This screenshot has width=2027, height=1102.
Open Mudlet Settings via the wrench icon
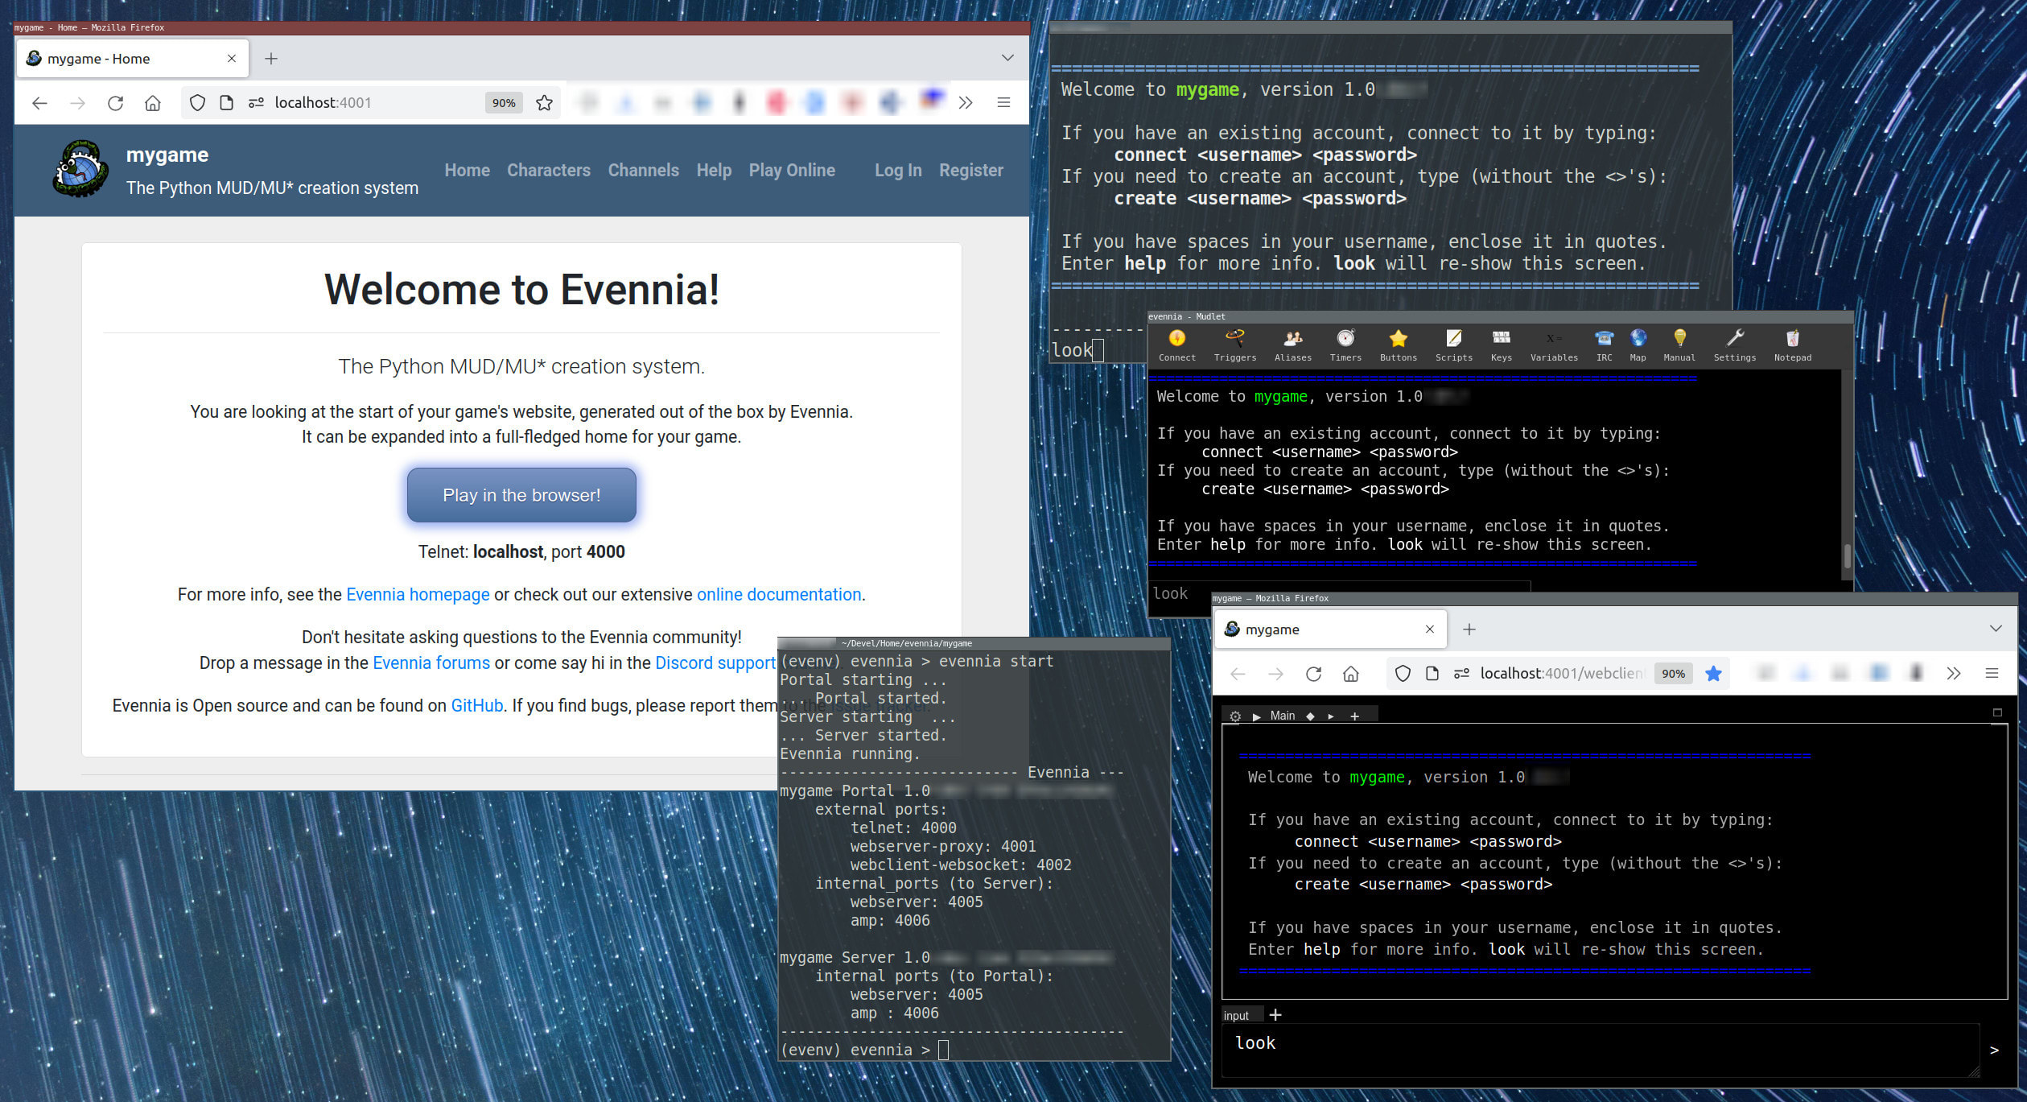[x=1734, y=345]
